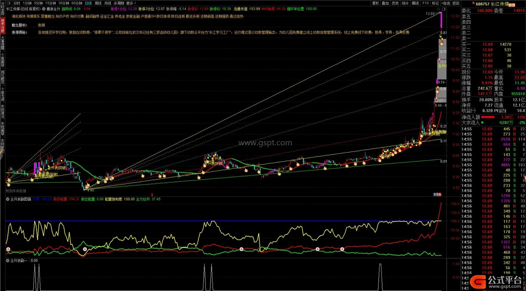Add stock via +自选 button
Screen dimensions: 526x291
coord(446,3)
